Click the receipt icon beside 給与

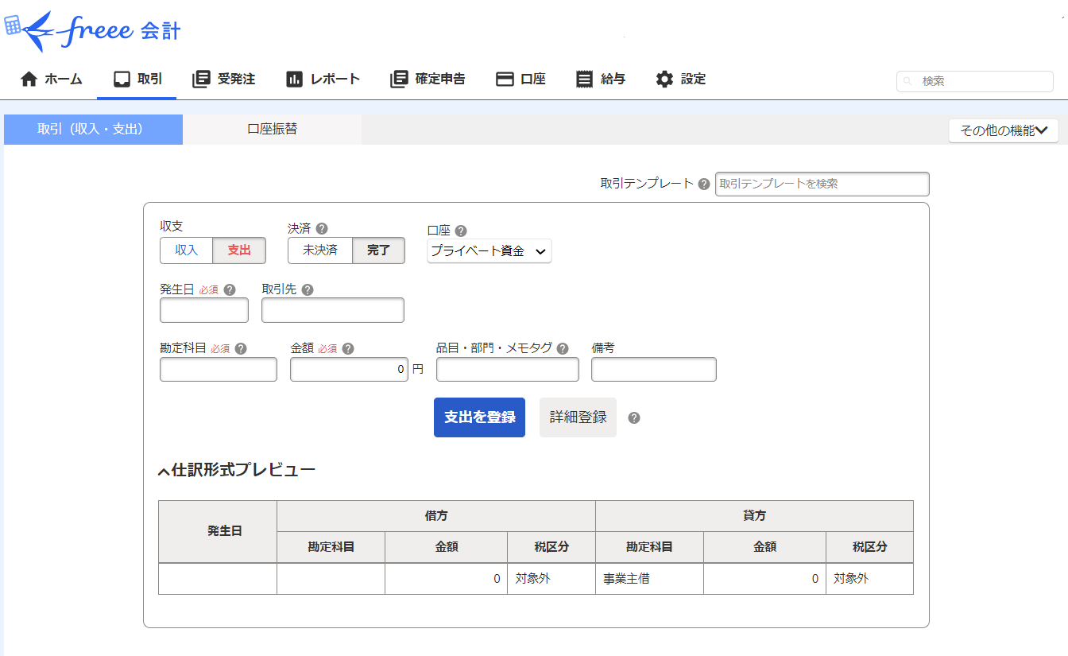pos(585,79)
